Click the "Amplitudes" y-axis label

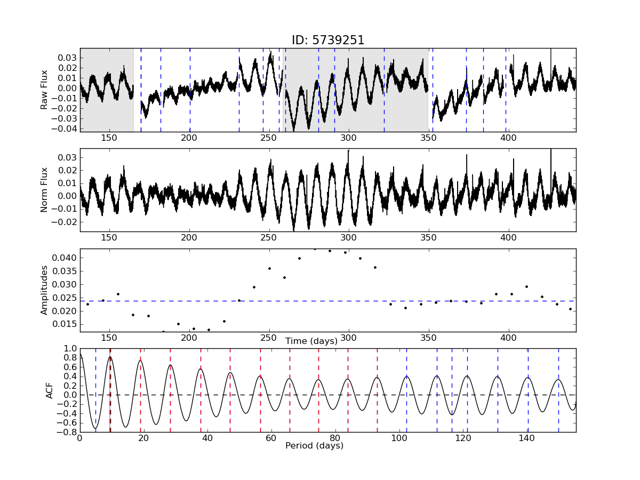pyautogui.click(x=45, y=290)
